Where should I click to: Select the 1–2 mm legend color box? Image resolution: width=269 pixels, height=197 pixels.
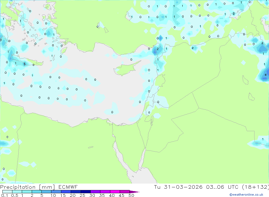click(x=27, y=192)
